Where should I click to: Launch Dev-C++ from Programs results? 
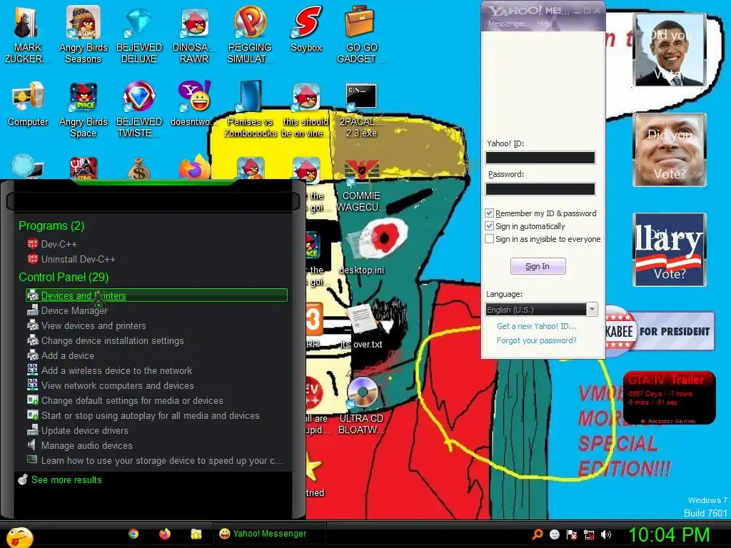156,244
